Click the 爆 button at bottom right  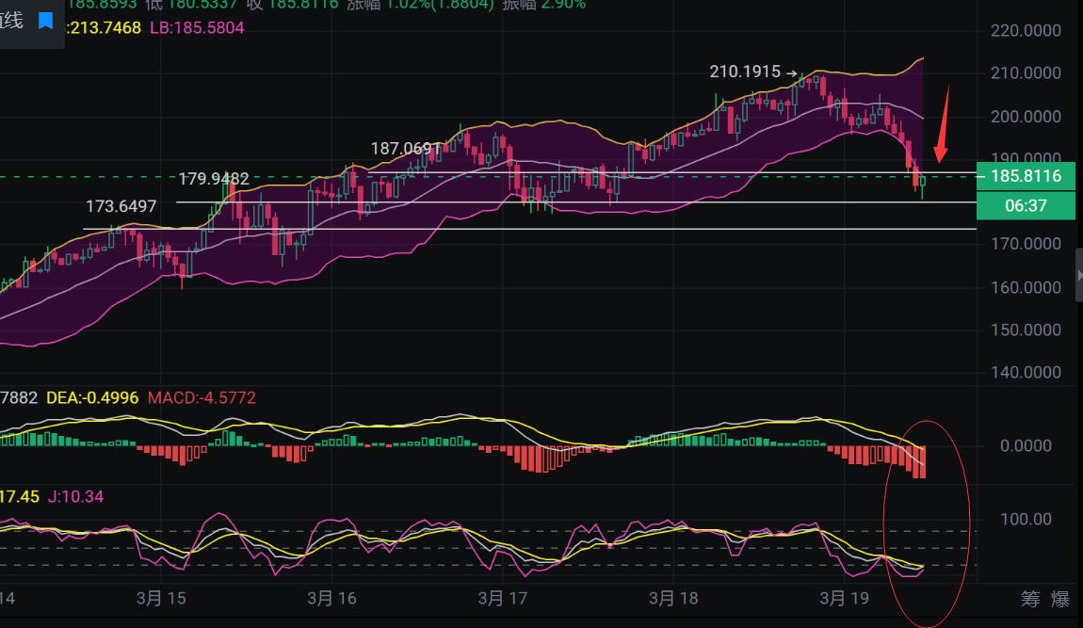1060,598
